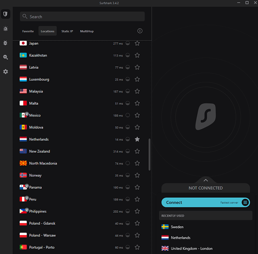Click the load indicator for North Macedonia
The width and height of the screenshot is (258, 254).
point(127,163)
